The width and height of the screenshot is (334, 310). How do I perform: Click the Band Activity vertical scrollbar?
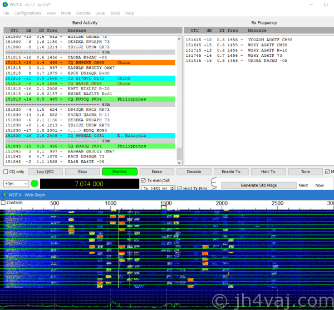point(179,100)
